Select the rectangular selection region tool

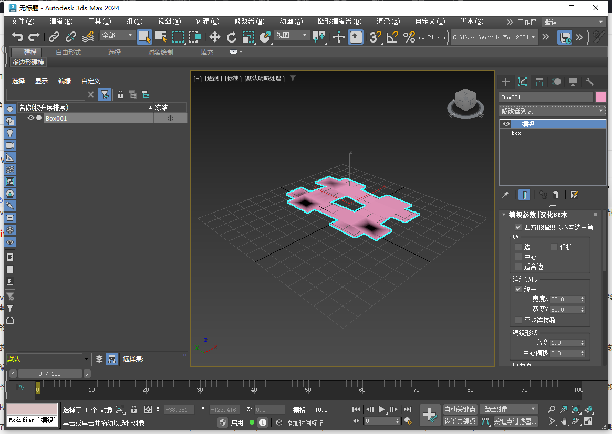coord(177,37)
